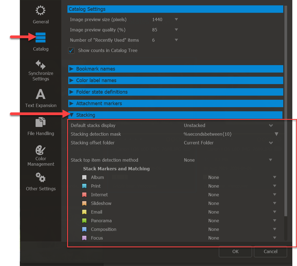Open the Email matching dropdown
Screen dimensions: 297x266
pos(274,212)
